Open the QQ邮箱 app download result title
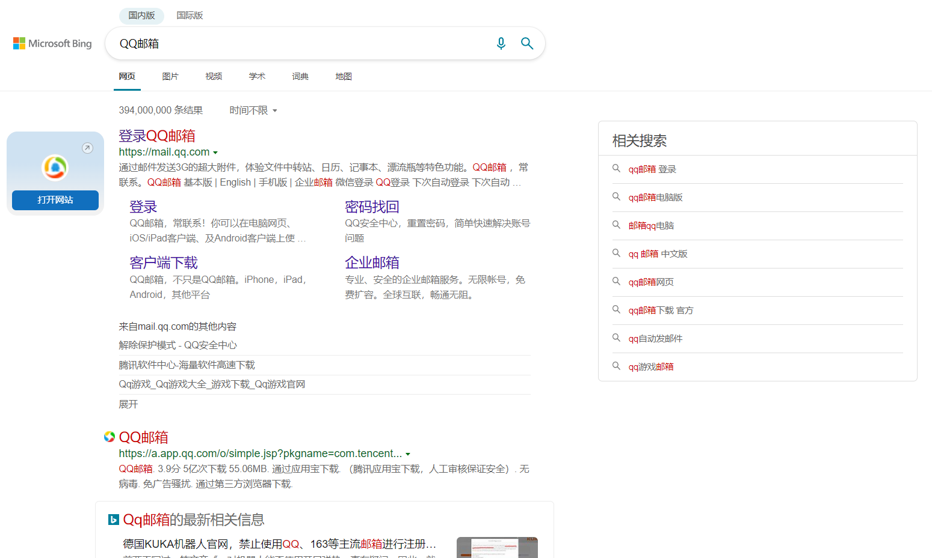Screen dimensions: 932x558 pos(144,437)
